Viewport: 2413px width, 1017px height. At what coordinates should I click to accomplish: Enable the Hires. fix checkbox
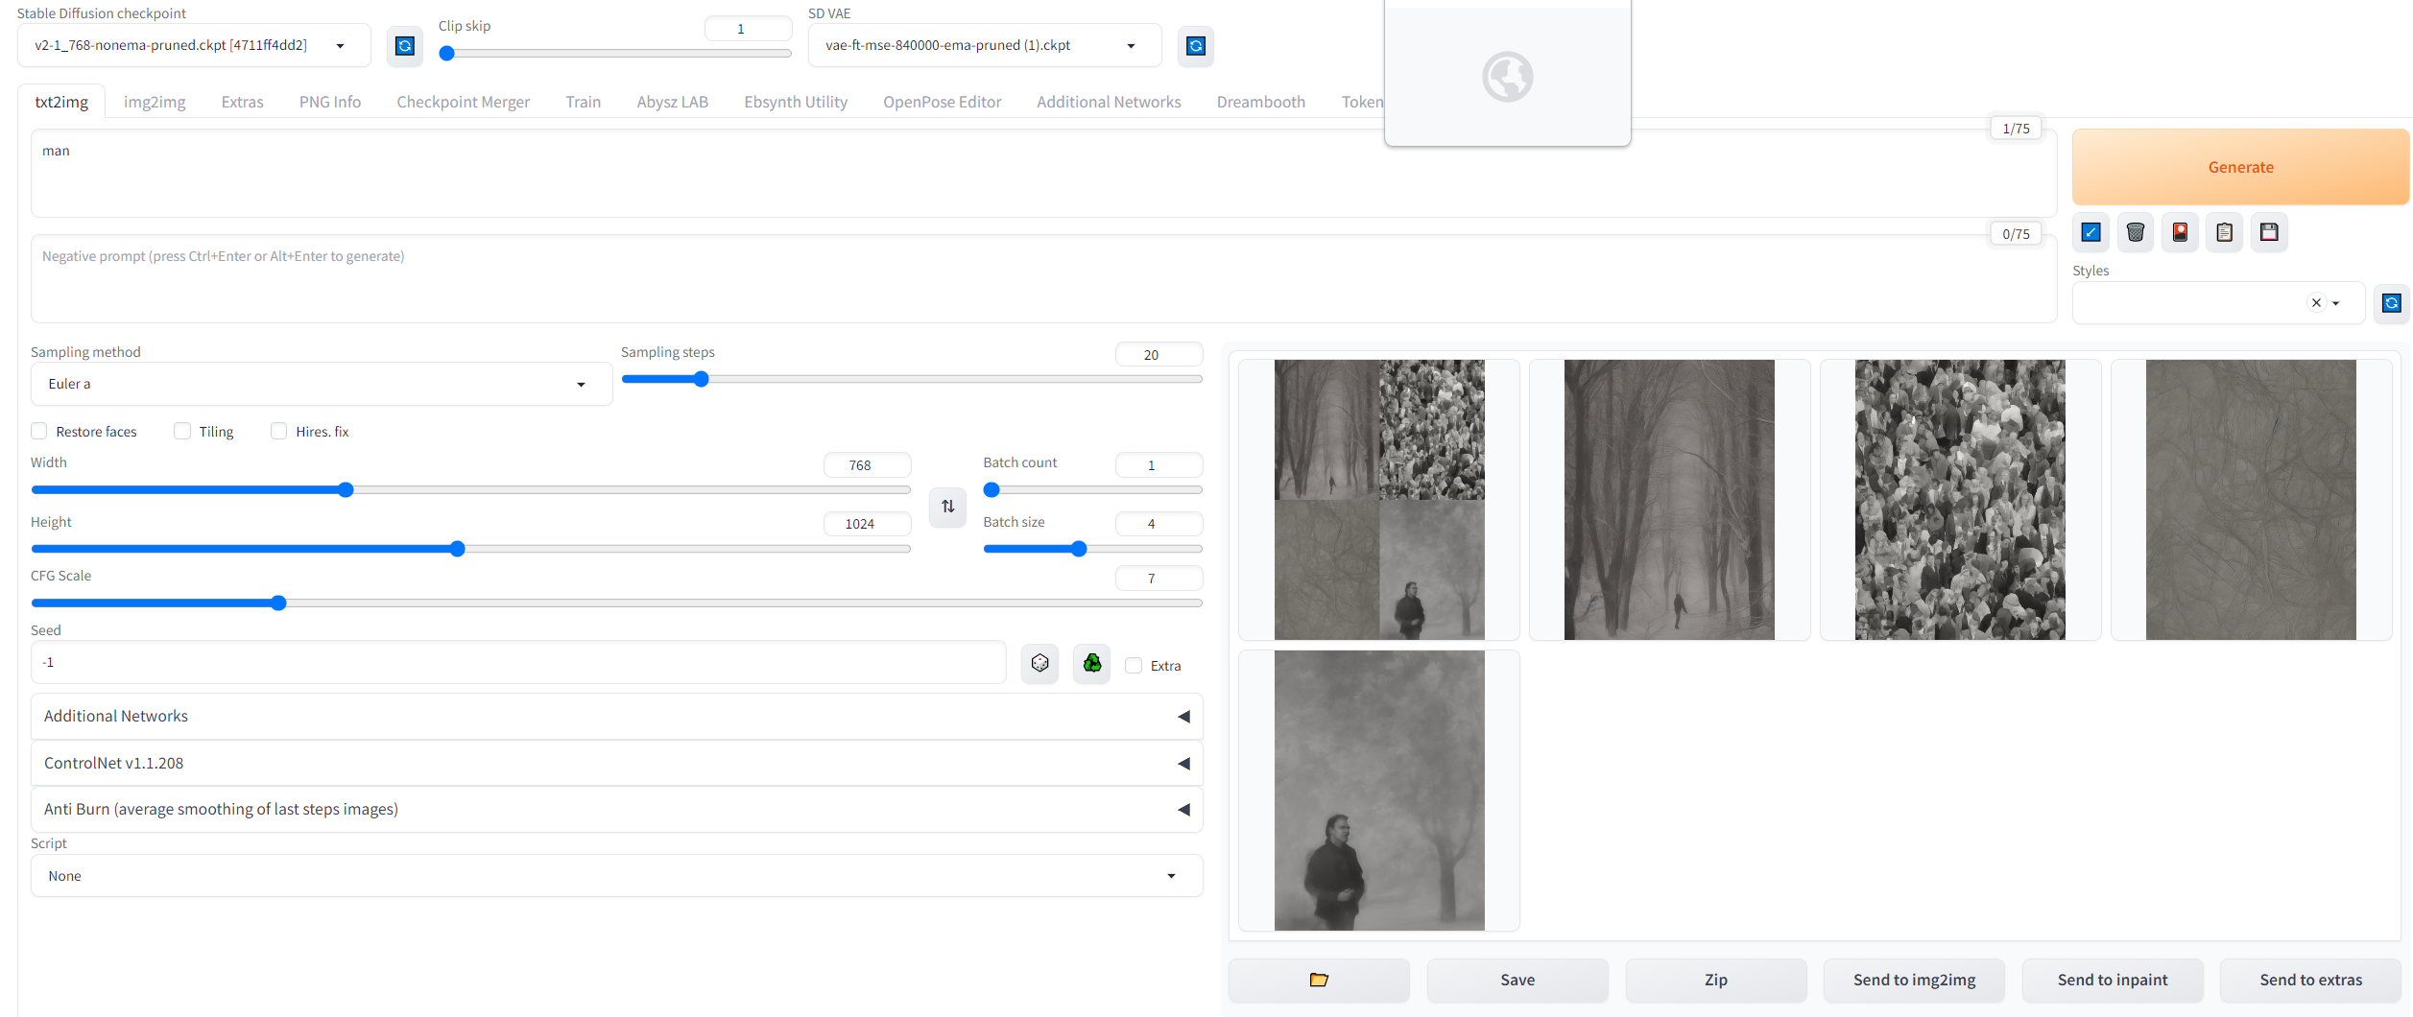279,431
